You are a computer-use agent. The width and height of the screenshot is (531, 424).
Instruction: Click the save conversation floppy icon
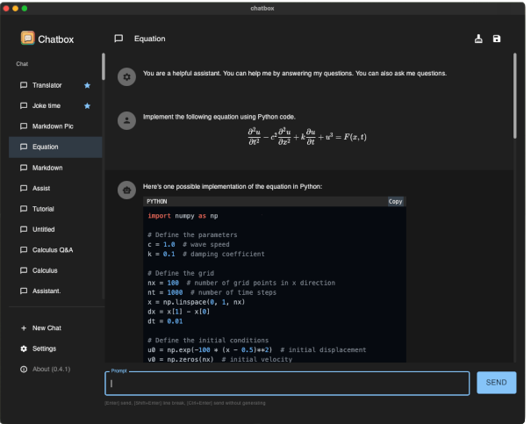[x=497, y=39]
